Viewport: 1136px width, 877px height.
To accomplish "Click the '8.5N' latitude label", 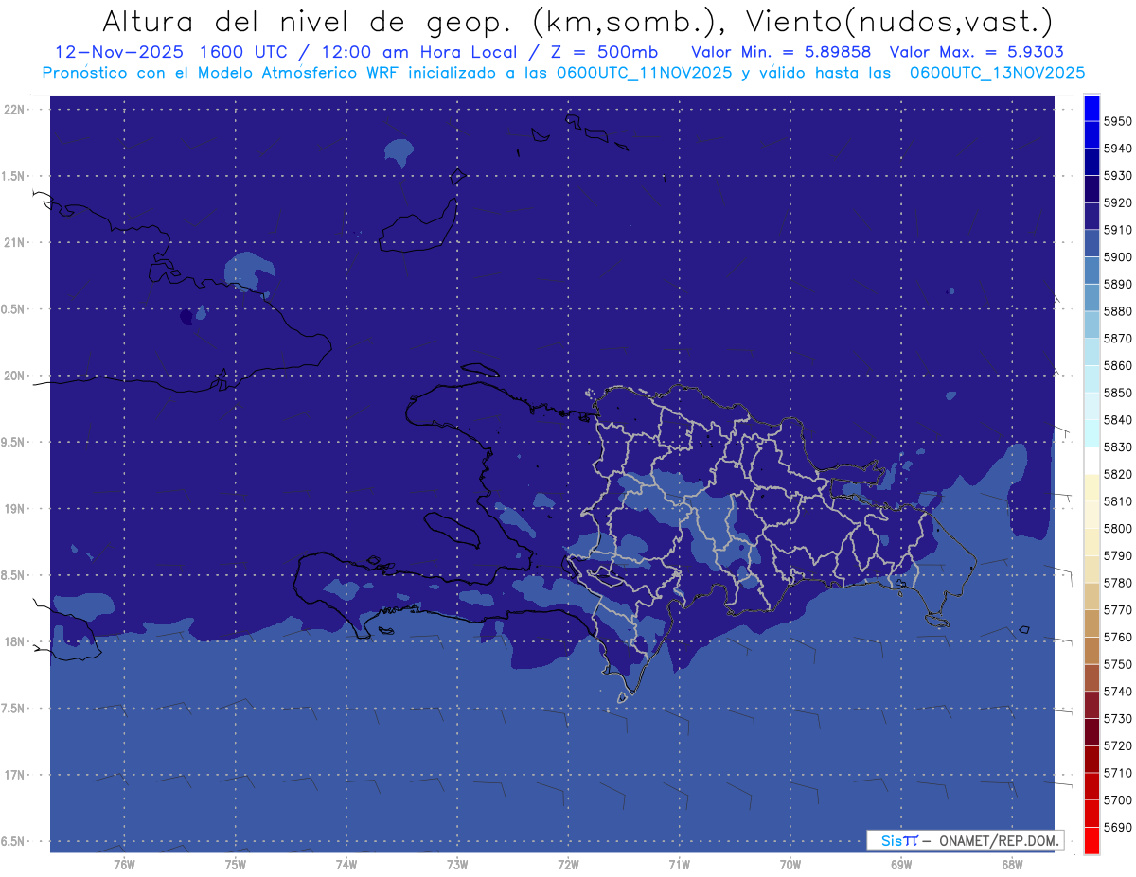I will [x=13, y=575].
